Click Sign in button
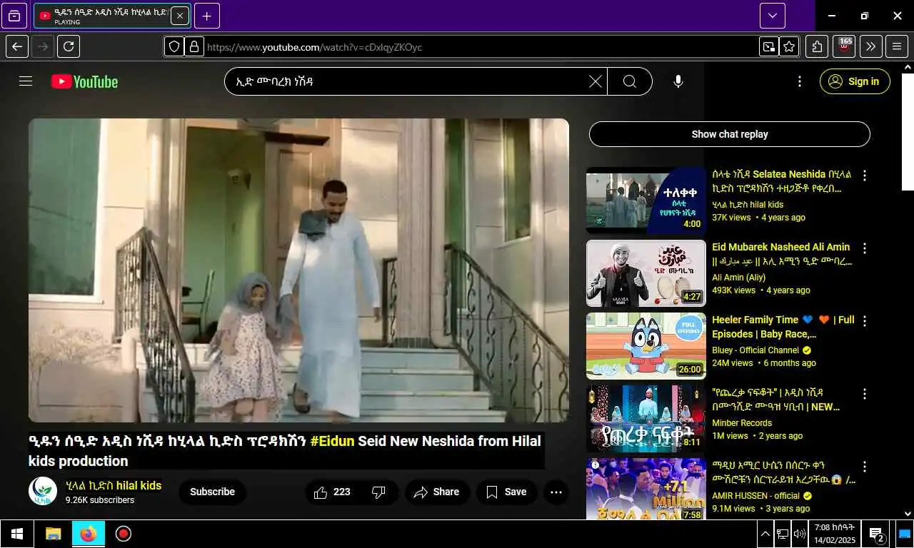 point(855,81)
